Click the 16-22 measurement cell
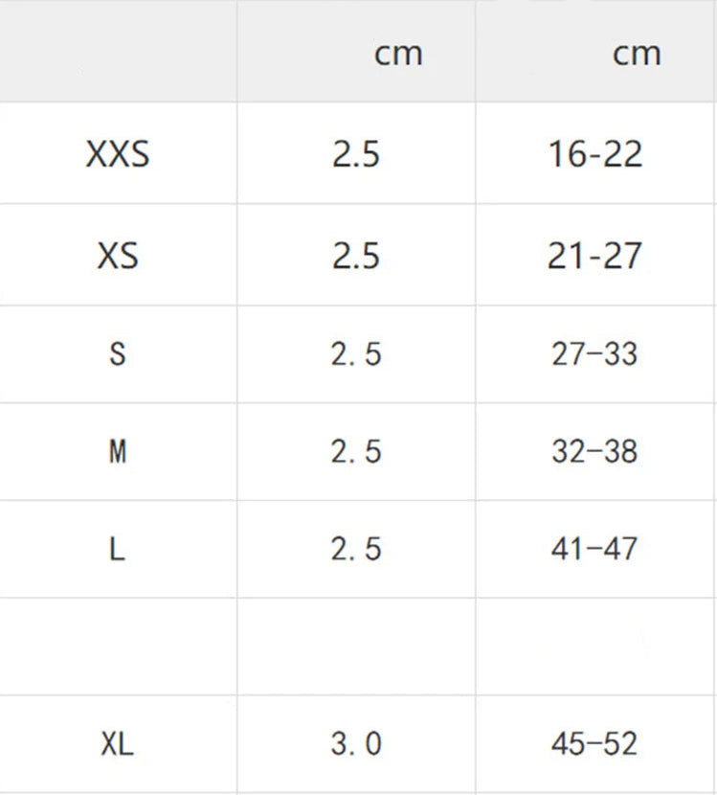 (x=594, y=154)
